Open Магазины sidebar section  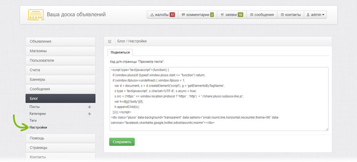click(x=60, y=51)
